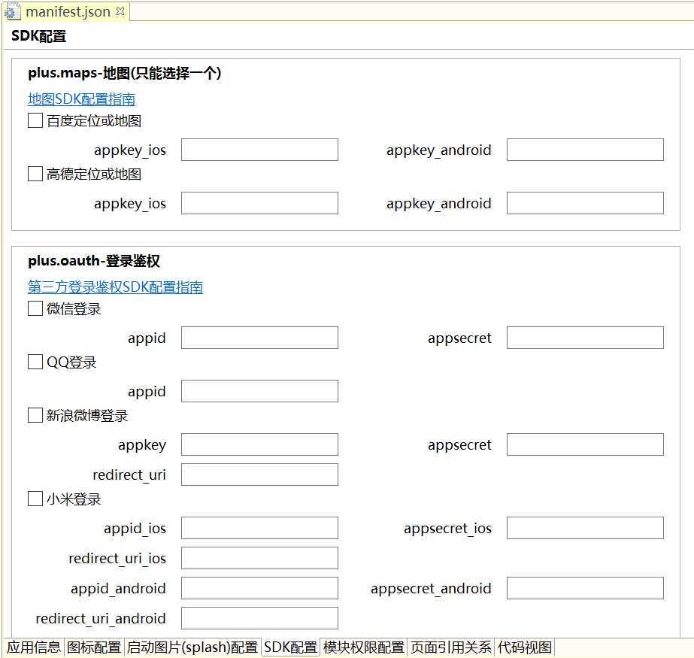Screen dimensions: 694x658
Task: Open the 页面引用关系 tab
Action: [x=451, y=647]
